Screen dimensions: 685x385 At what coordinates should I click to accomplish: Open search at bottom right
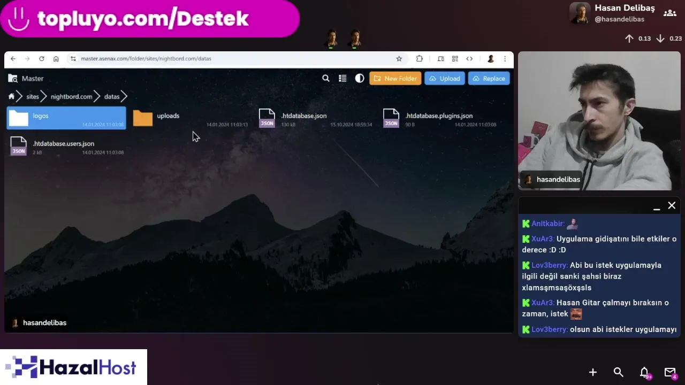point(618,372)
